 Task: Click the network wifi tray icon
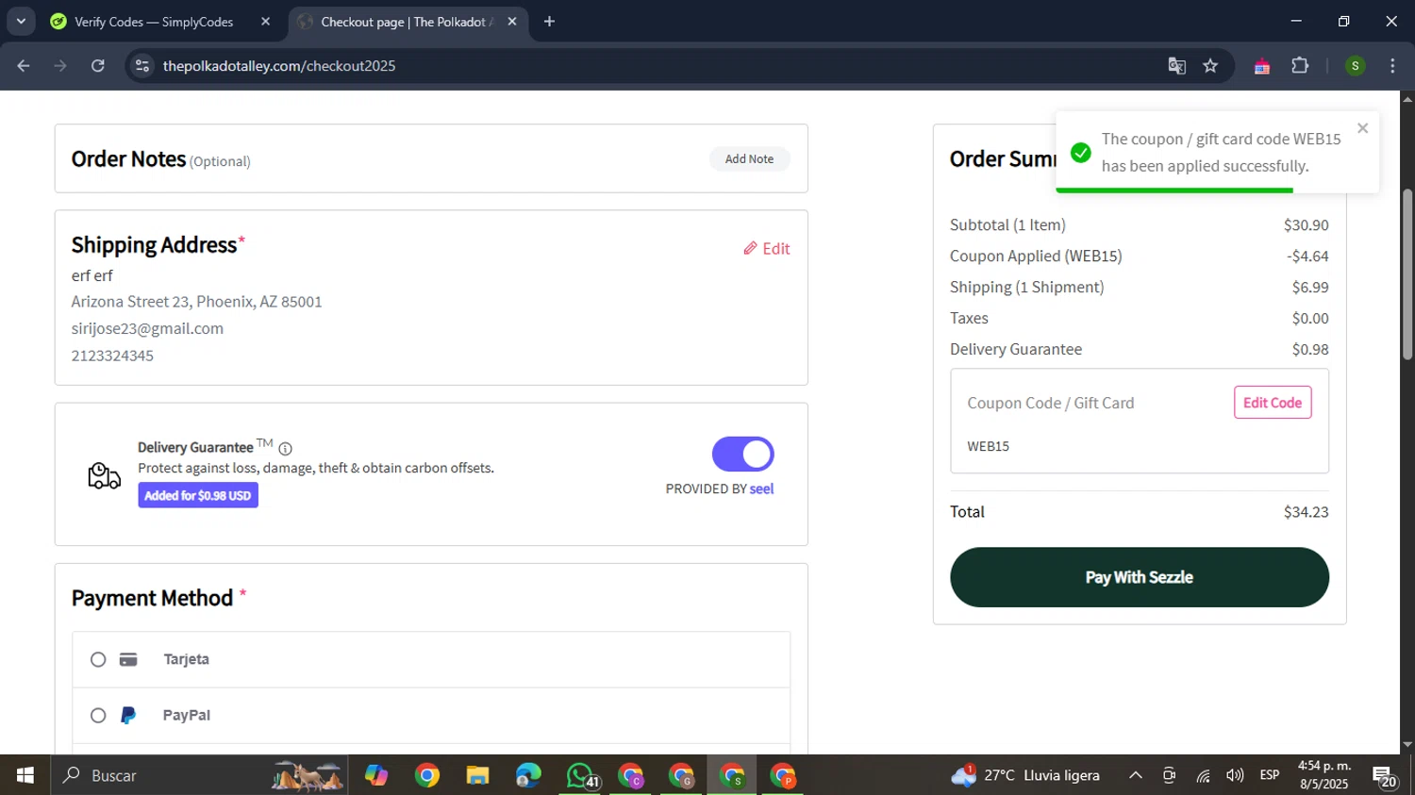pos(1203,775)
